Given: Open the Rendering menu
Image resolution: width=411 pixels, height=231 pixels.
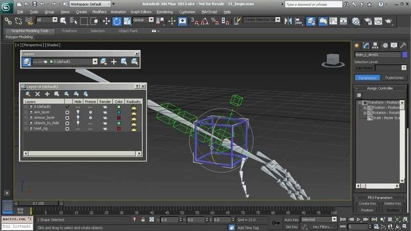Looking at the screenshot, I should [164, 12].
